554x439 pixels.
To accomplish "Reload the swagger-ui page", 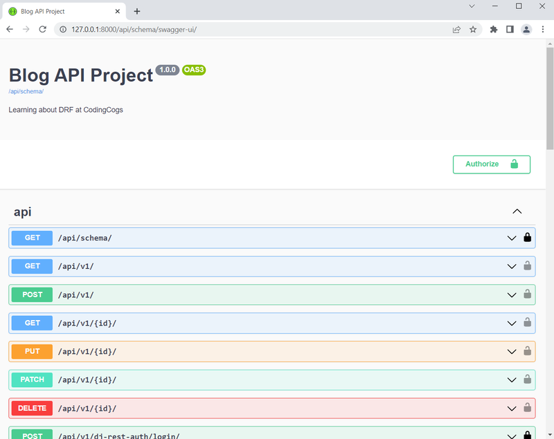I will pyautogui.click(x=43, y=29).
